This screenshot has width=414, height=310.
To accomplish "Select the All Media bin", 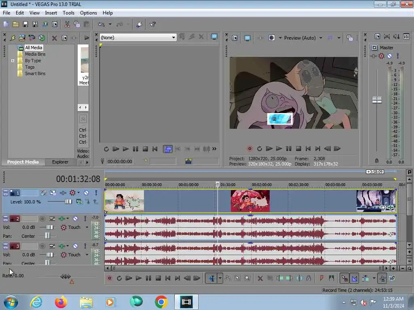I will [x=34, y=48].
